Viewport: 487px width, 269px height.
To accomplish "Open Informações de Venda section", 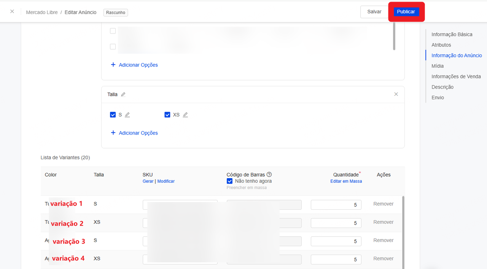I will 456,76.
